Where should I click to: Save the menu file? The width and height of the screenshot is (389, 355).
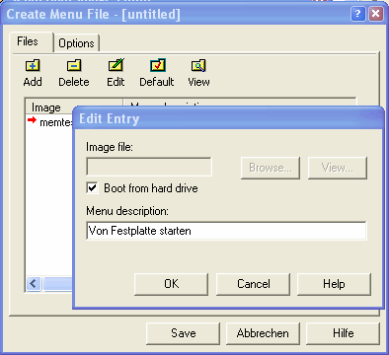183,333
